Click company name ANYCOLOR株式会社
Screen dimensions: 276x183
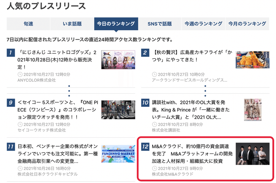coord(37,80)
